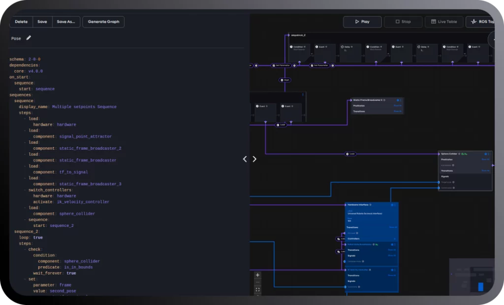
Task: Collapse the editor panel with the left chevron
Action: pos(245,159)
